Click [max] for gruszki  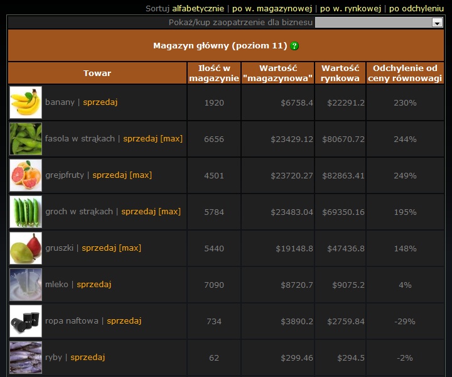pyautogui.click(x=130, y=248)
